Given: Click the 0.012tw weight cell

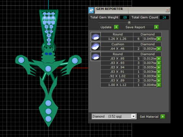Looking at the screenshot, I should pos(150,59).
